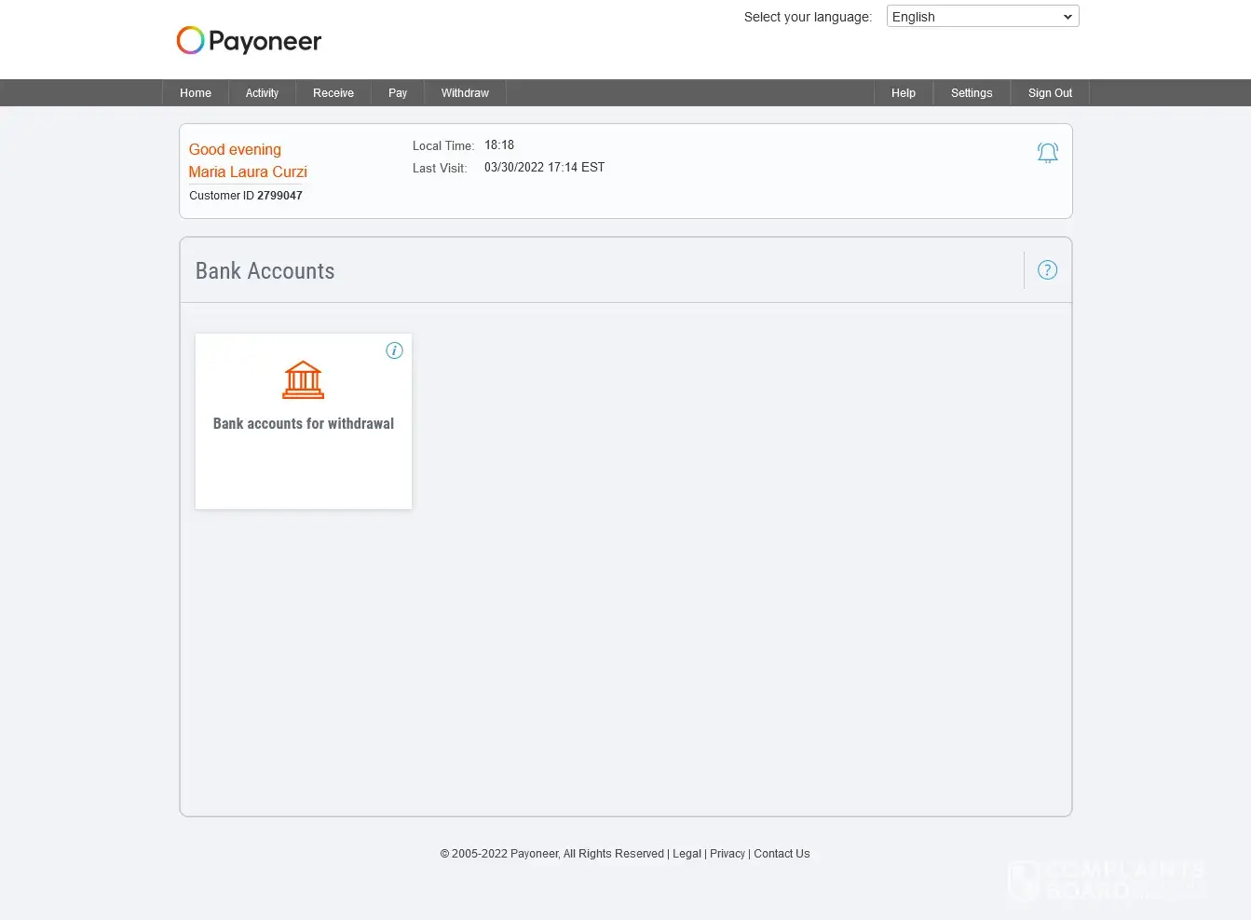This screenshot has width=1251, height=920.
Task: Open the Settings menu
Action: pos(972,93)
